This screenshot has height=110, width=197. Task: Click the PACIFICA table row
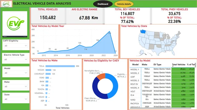coord(162,103)
